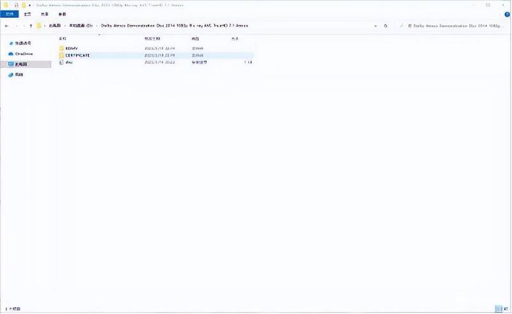Switch to the Home ribbon tab
The image size is (512, 314).
(28, 14)
